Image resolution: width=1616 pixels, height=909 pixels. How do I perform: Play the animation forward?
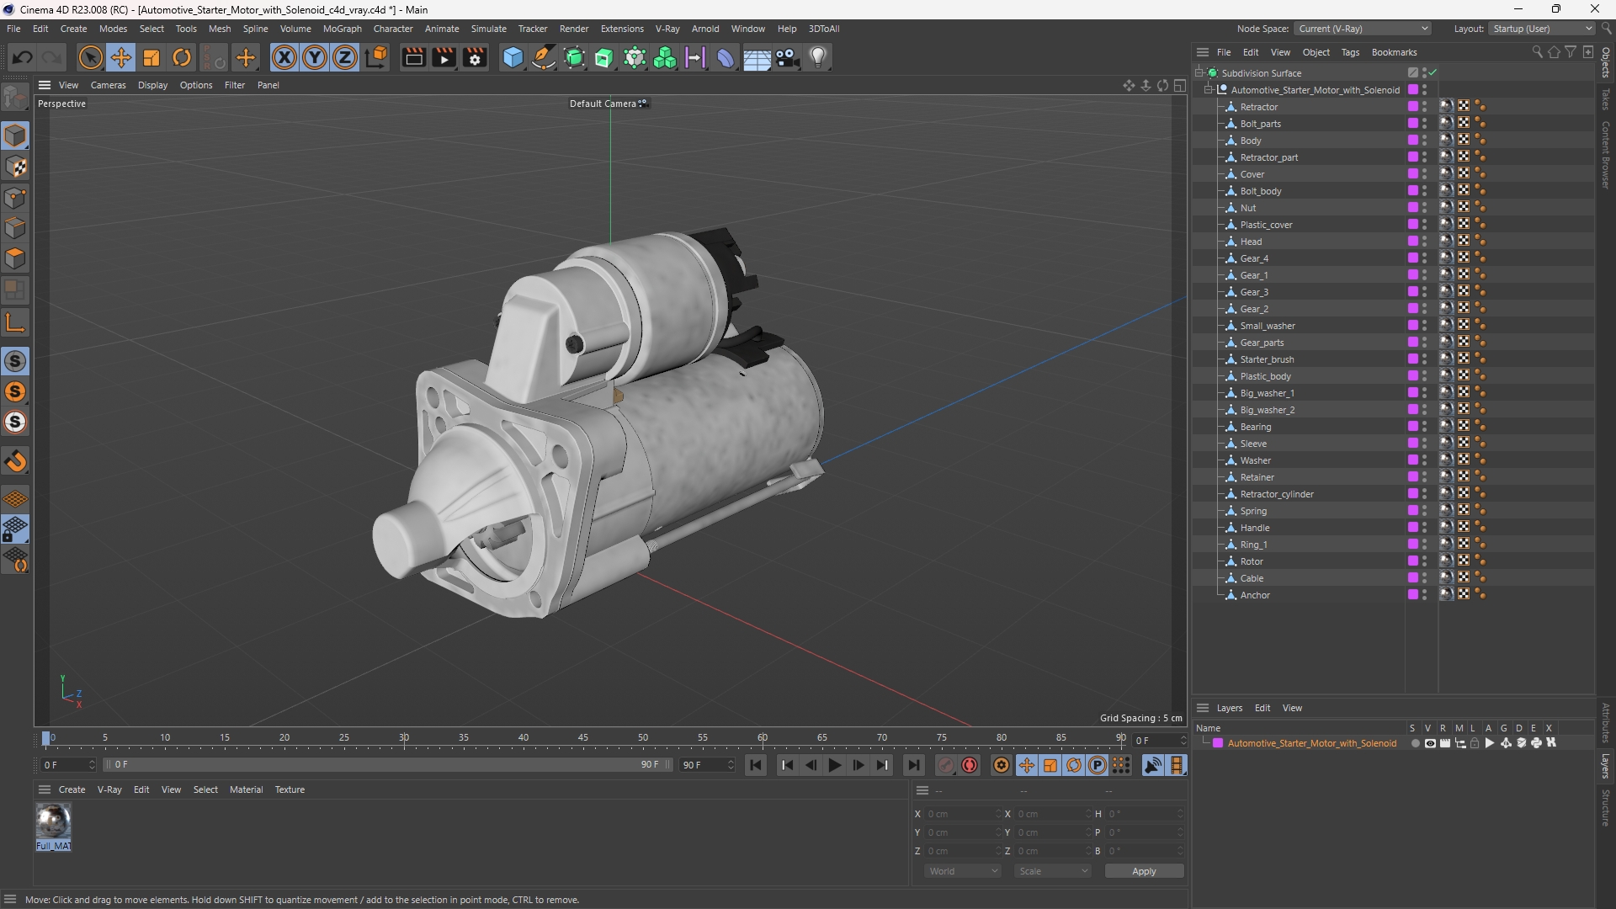pyautogui.click(x=834, y=765)
